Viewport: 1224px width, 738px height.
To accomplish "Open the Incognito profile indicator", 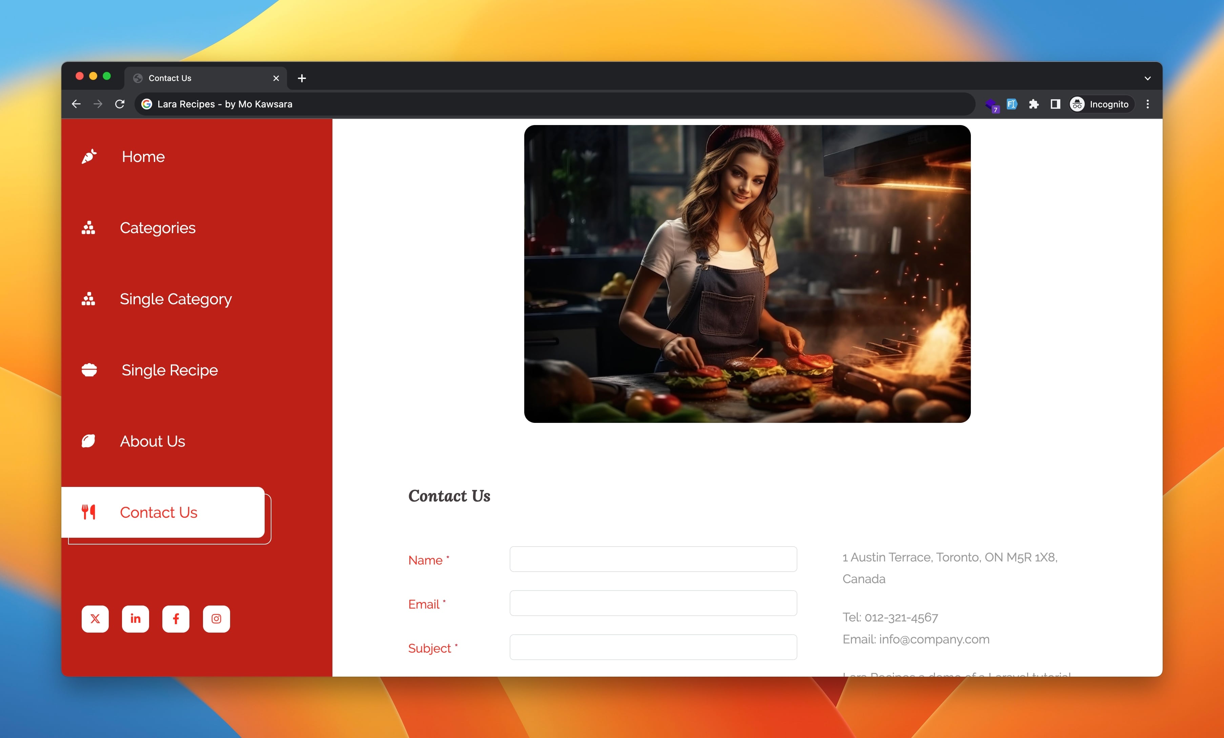I will coord(1100,104).
